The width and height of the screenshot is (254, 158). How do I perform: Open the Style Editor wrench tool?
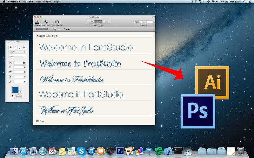46,22
